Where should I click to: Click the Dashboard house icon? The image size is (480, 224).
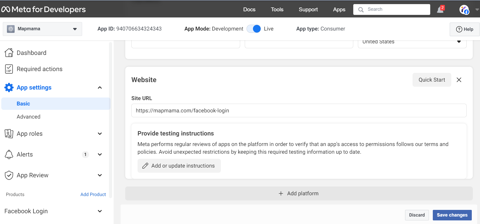[9, 53]
